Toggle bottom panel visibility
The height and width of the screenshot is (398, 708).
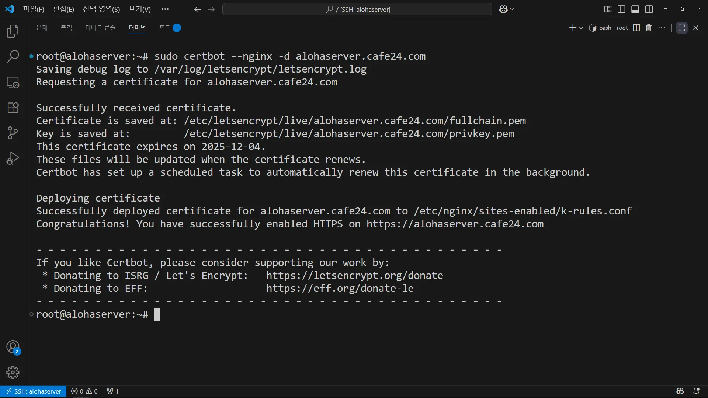pos(635,9)
